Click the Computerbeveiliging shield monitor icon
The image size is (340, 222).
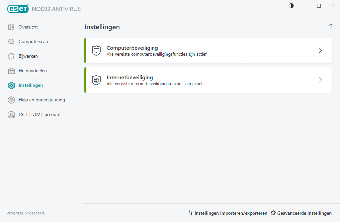click(96, 51)
